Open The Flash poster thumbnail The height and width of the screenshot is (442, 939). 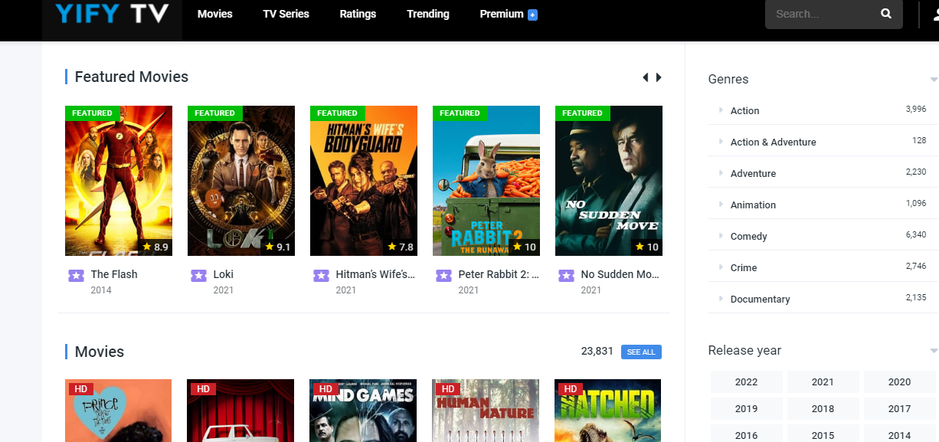(x=119, y=181)
